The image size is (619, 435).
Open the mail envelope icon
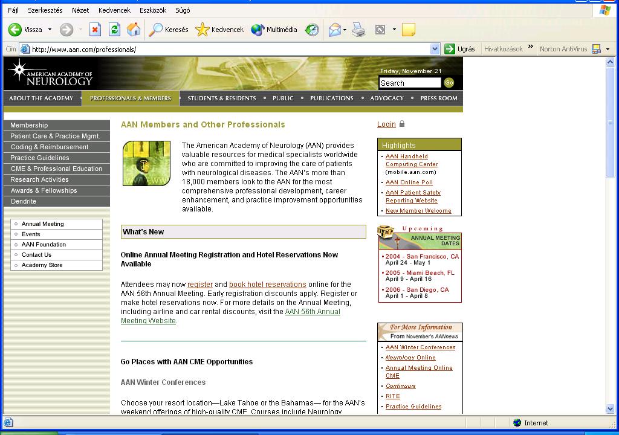[334, 30]
